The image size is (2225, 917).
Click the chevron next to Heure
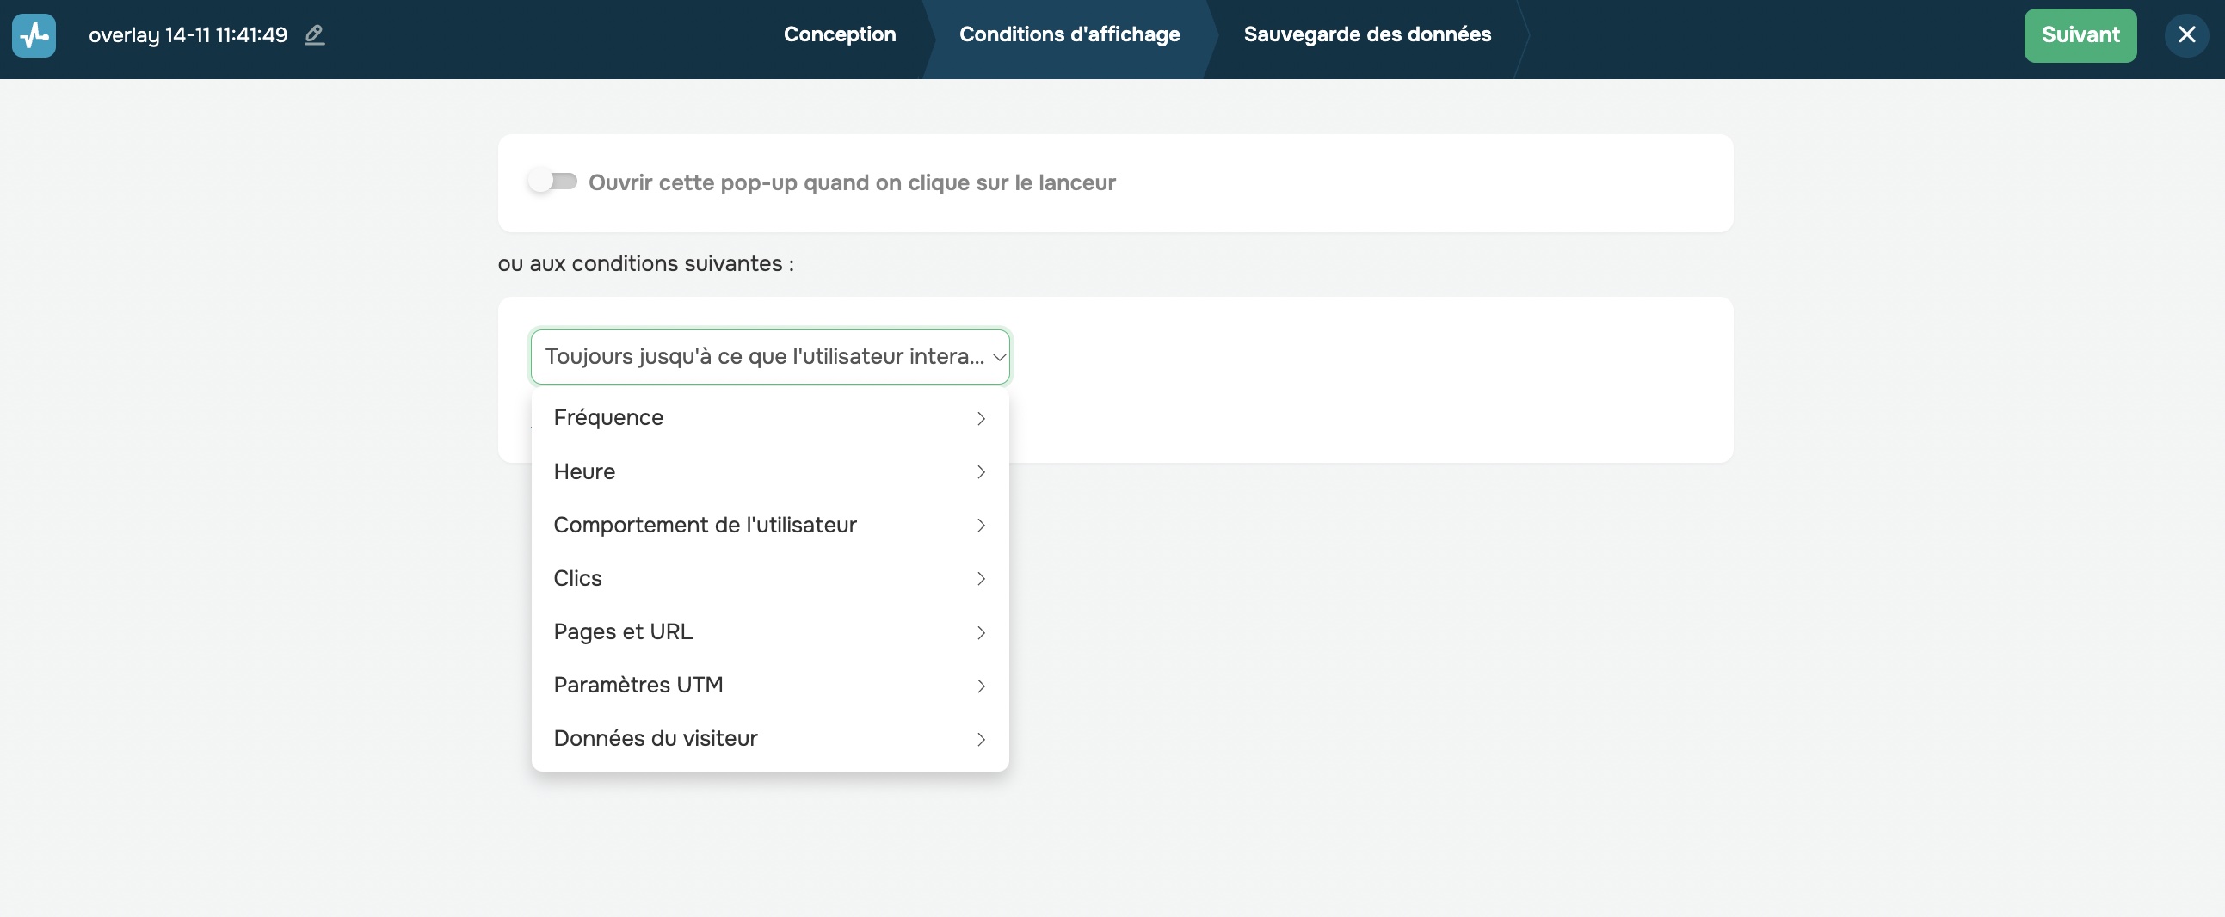981,472
